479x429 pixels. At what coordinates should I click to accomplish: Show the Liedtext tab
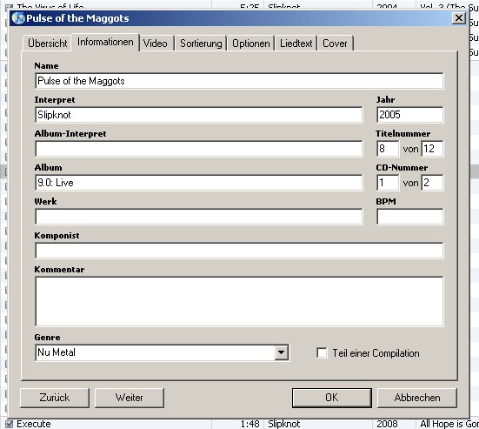[x=296, y=44]
